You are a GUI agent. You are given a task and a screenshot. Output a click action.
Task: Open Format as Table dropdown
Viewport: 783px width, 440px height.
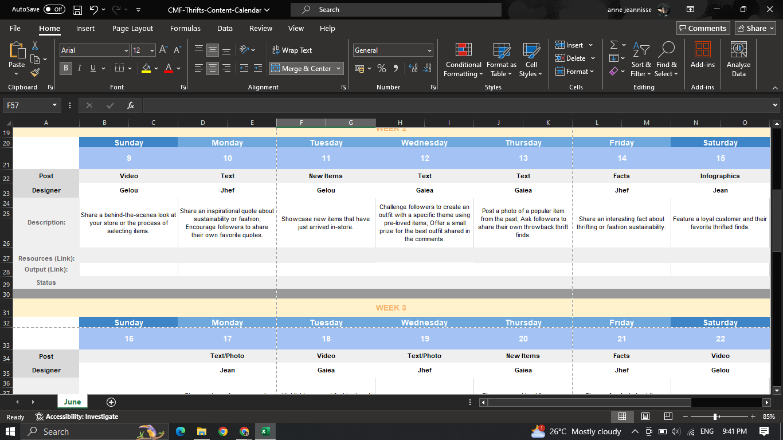point(502,60)
